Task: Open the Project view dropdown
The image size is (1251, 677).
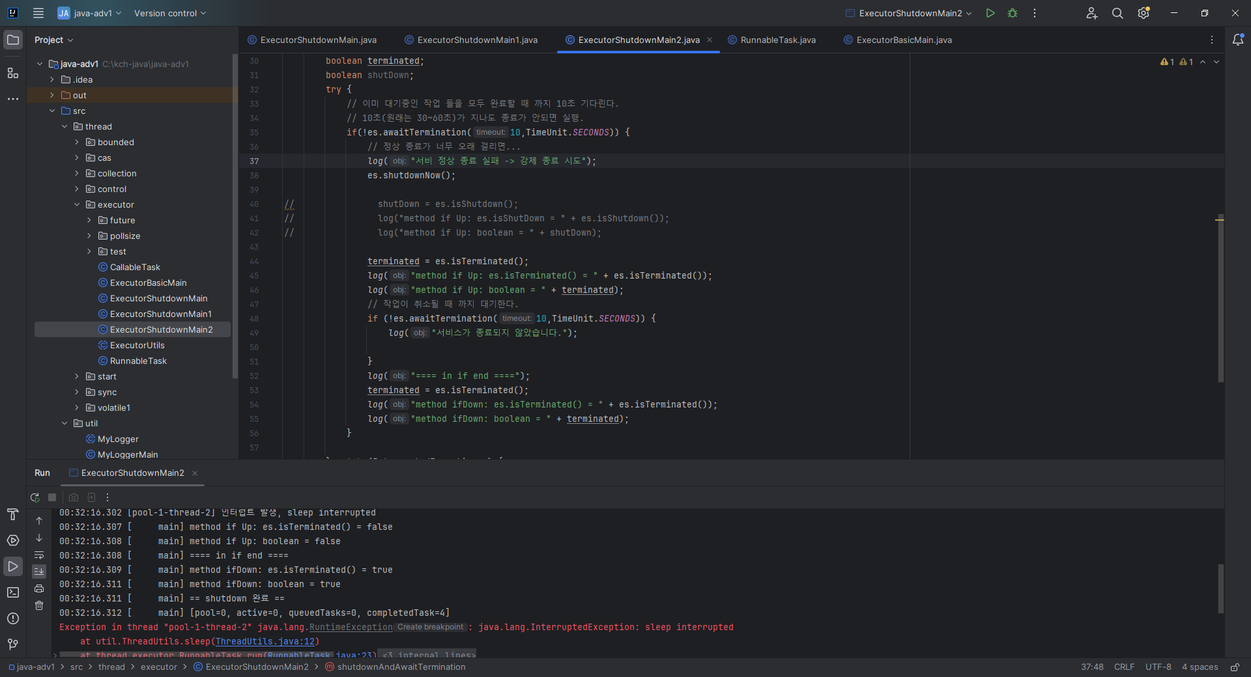Action: [x=54, y=40]
